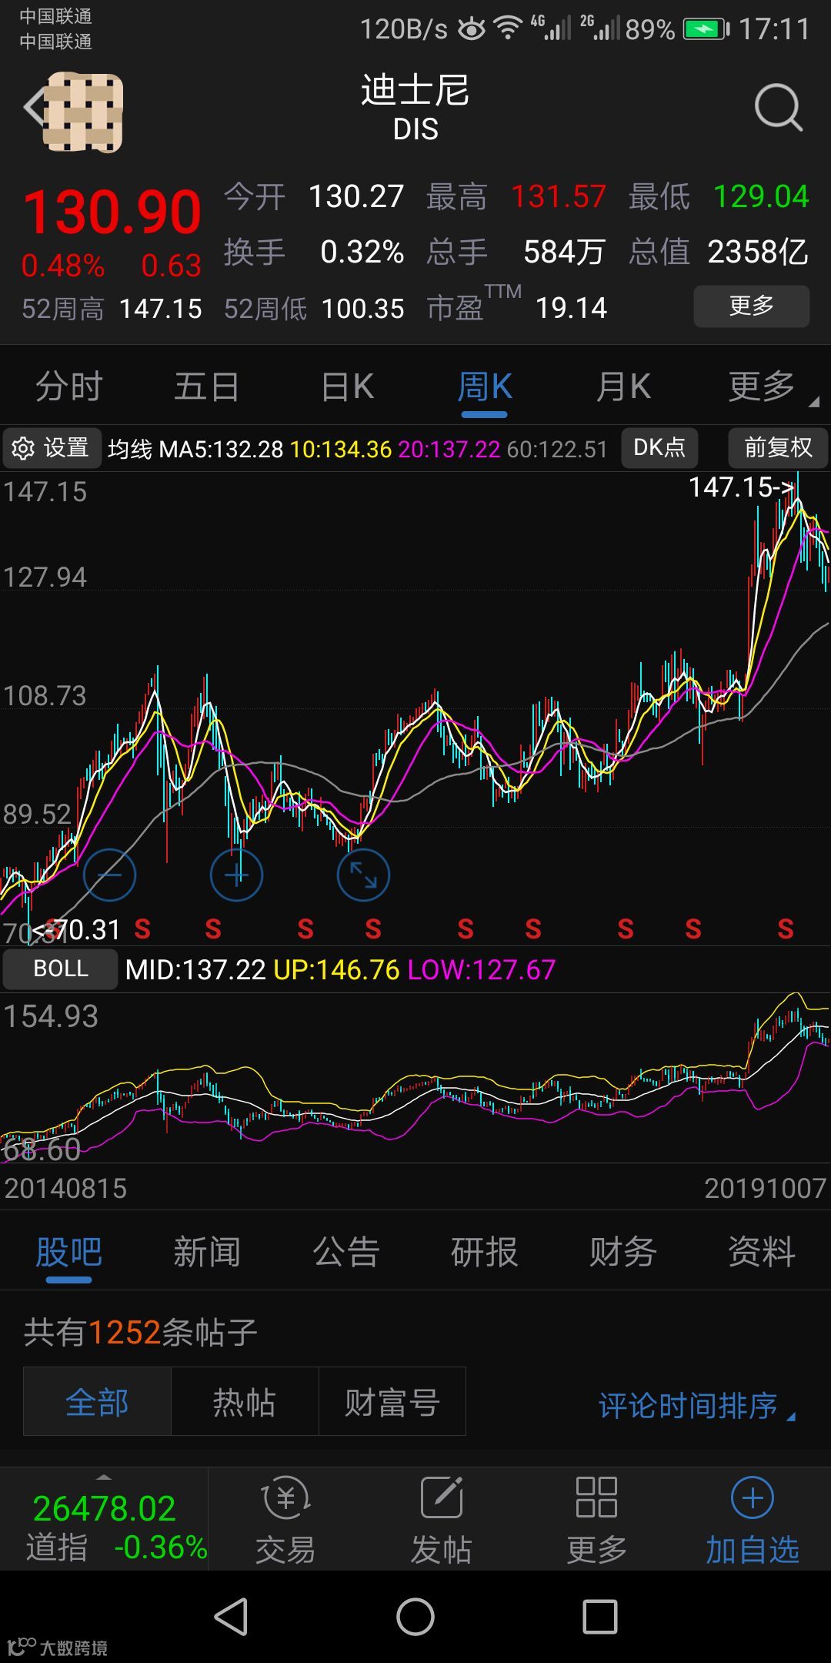831x1663 pixels.
Task: Tap the 52周高 147.15 value
Action: pyautogui.click(x=112, y=309)
